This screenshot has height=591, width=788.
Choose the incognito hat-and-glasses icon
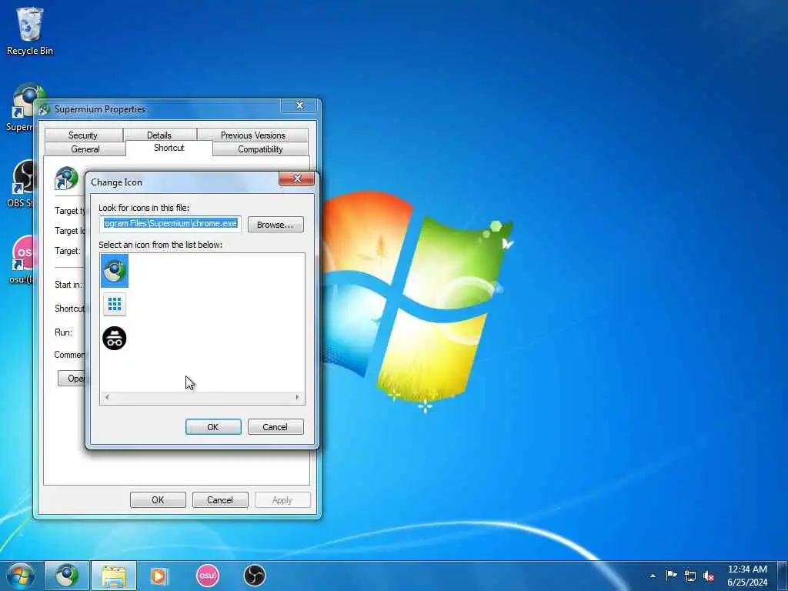pos(115,339)
